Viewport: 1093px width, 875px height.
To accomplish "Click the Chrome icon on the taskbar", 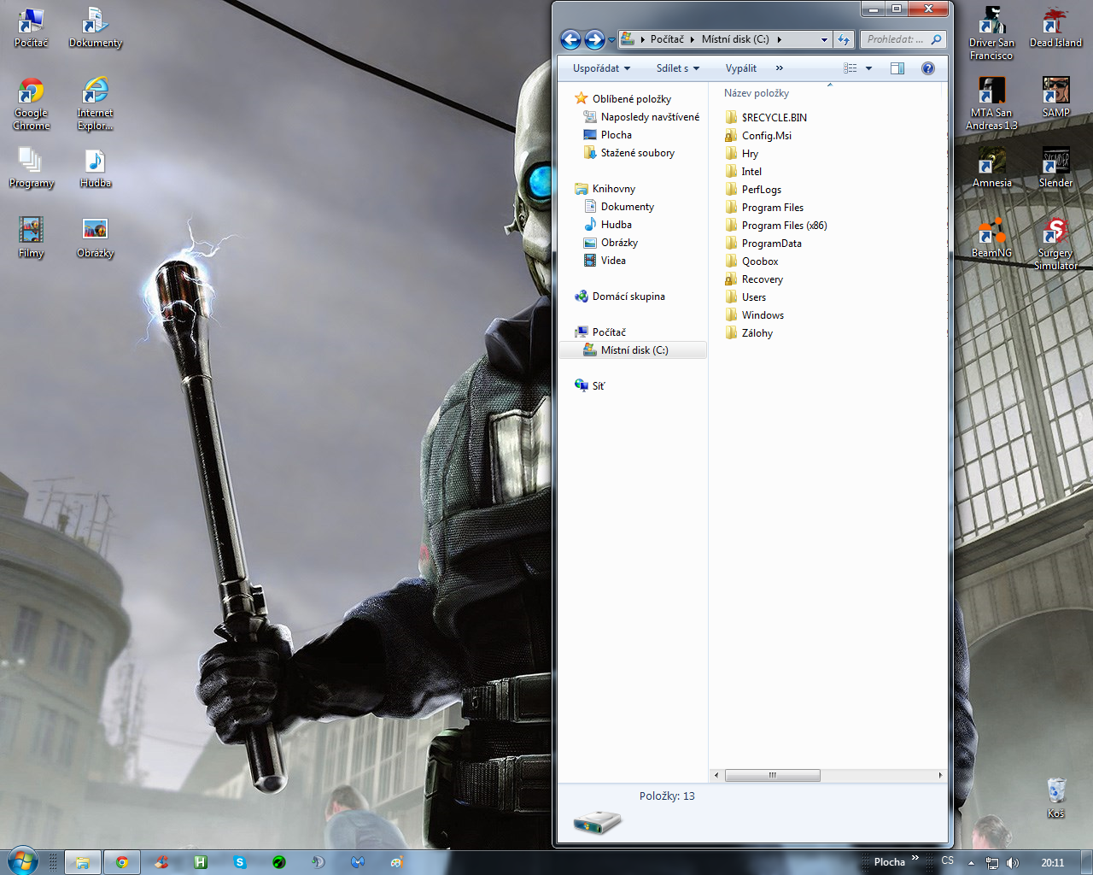I will tap(122, 862).
